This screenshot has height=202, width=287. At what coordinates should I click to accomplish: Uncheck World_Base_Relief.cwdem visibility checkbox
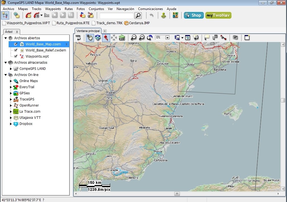[x=16, y=50]
